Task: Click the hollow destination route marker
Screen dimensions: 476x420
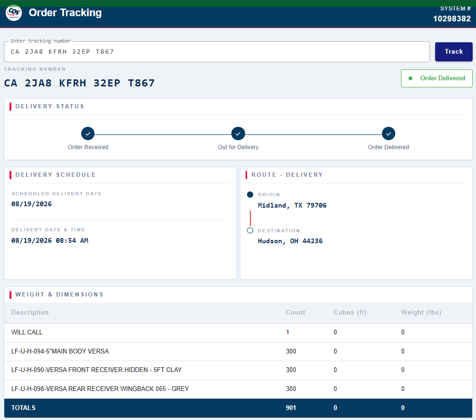Action: coord(250,230)
